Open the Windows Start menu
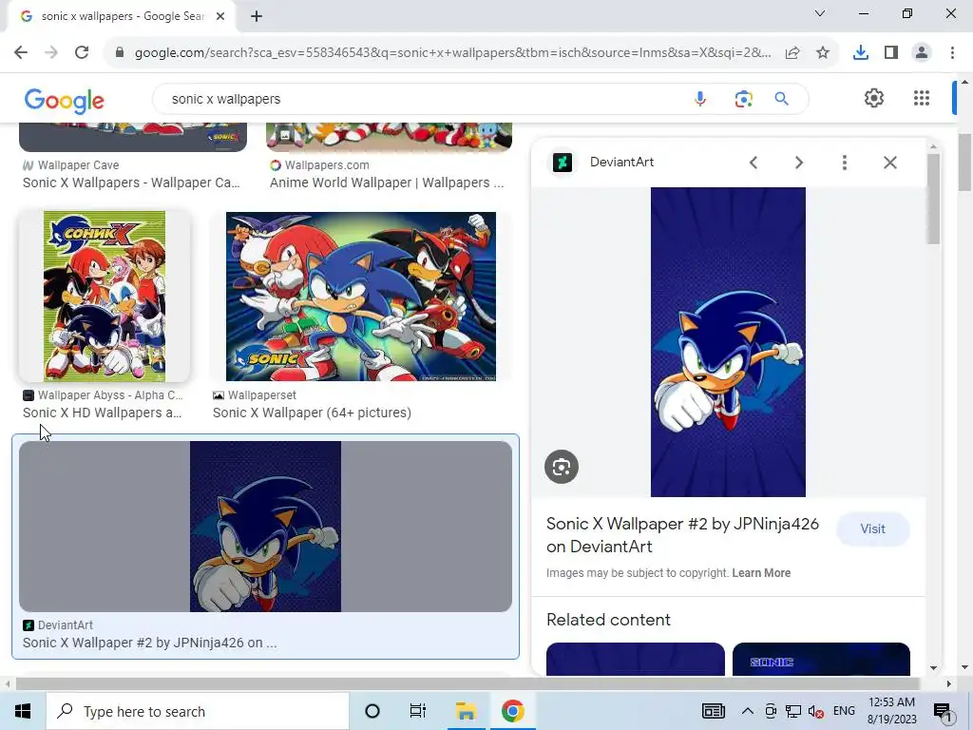 tap(23, 711)
